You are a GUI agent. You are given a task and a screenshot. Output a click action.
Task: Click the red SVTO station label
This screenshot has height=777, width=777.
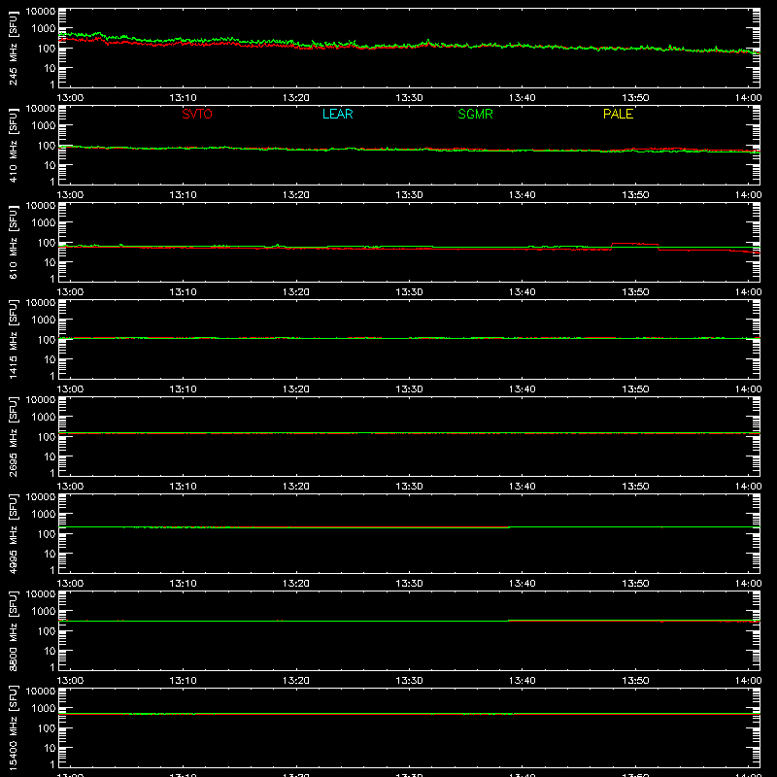tap(197, 114)
